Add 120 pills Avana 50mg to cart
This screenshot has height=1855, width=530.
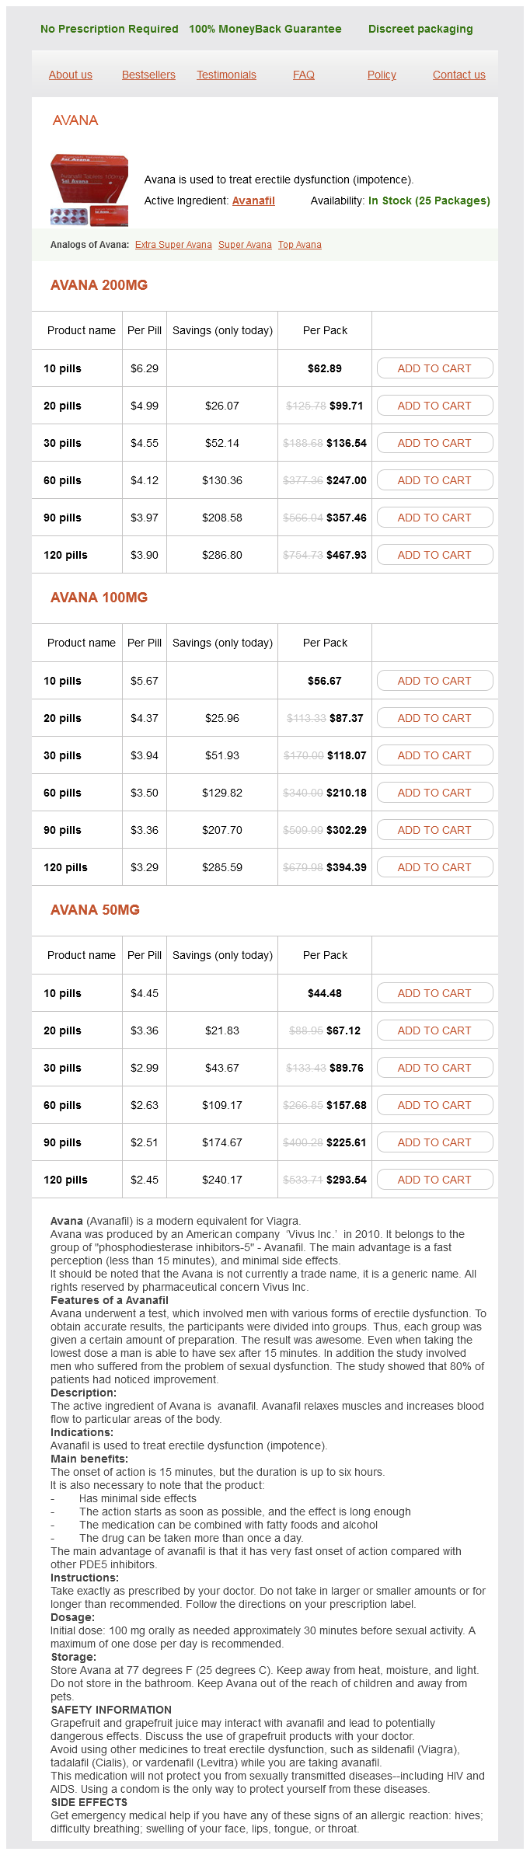(x=434, y=1180)
